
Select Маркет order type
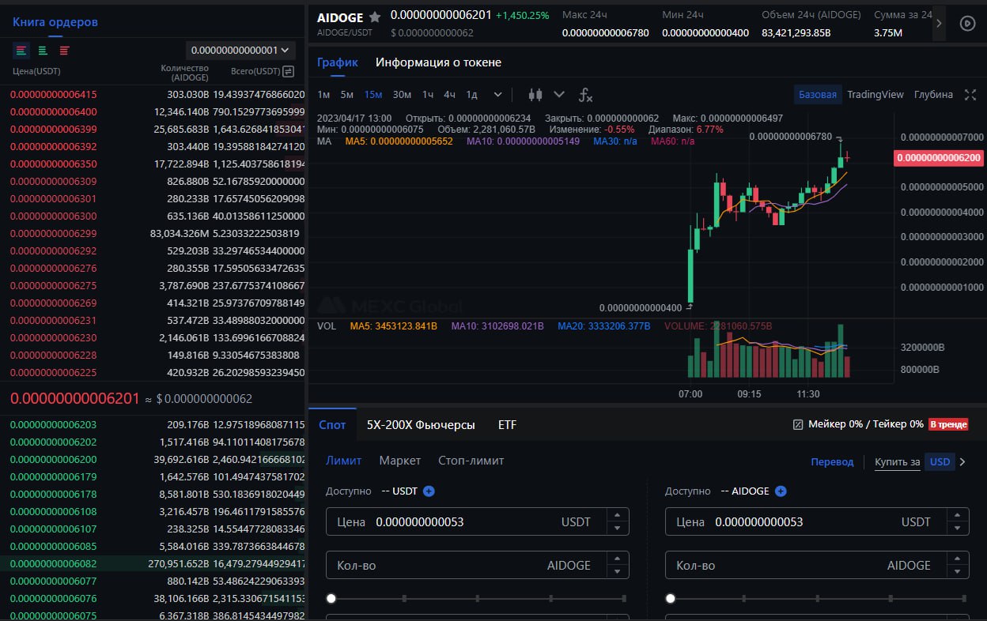400,461
